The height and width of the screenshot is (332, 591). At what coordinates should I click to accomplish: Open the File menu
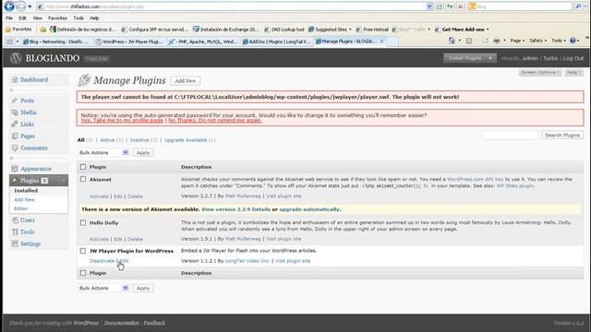[9, 18]
